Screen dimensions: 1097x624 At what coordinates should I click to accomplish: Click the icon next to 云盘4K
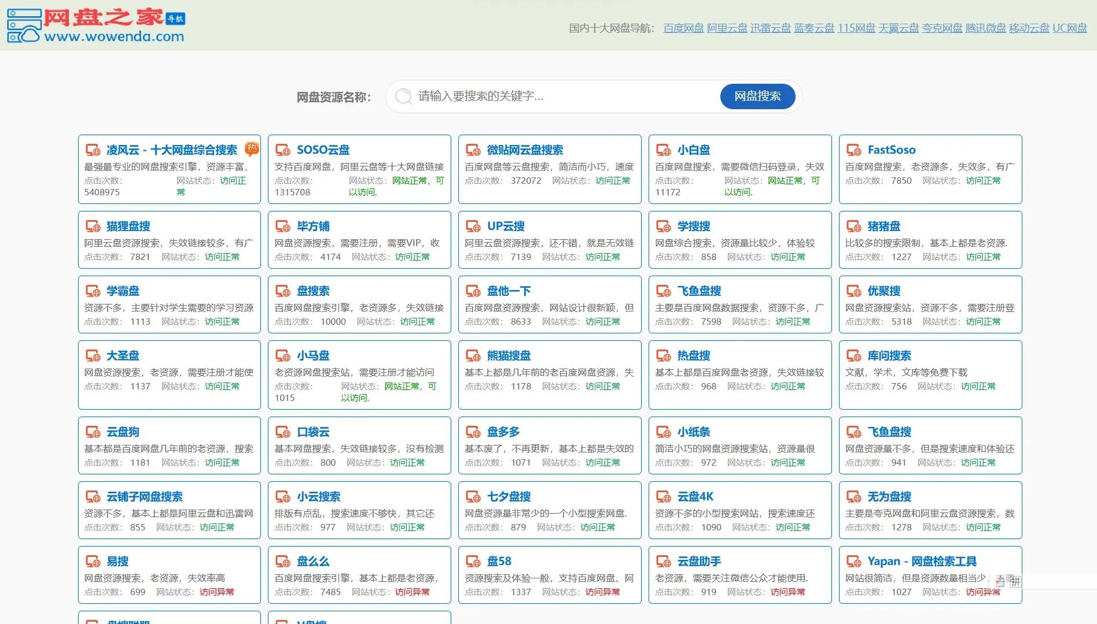point(664,497)
